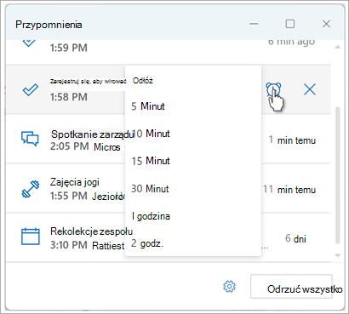The image size is (349, 314).
Task: Click the vertical scrollbar thumb
Action: click(x=337, y=175)
